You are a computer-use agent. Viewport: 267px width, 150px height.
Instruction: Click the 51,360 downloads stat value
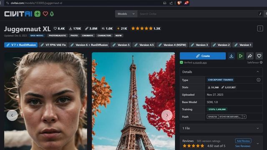coord(213,87)
